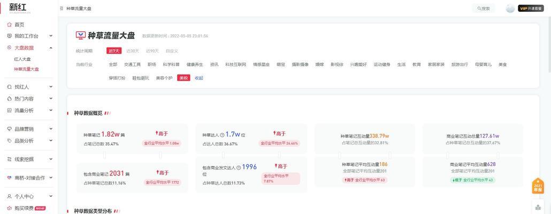This screenshot has width=551, height=214.
Task: Toggle the sidebar collapse hamburger icon
Action: (62, 9)
